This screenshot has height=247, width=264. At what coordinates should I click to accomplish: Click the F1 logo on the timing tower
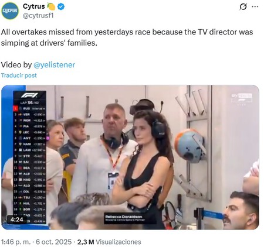coord(29,95)
